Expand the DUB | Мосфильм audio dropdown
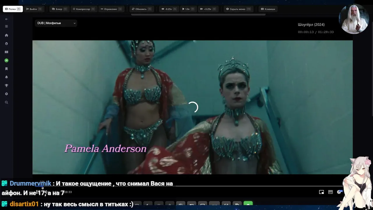Image resolution: width=373 pixels, height=210 pixels. (x=56, y=23)
